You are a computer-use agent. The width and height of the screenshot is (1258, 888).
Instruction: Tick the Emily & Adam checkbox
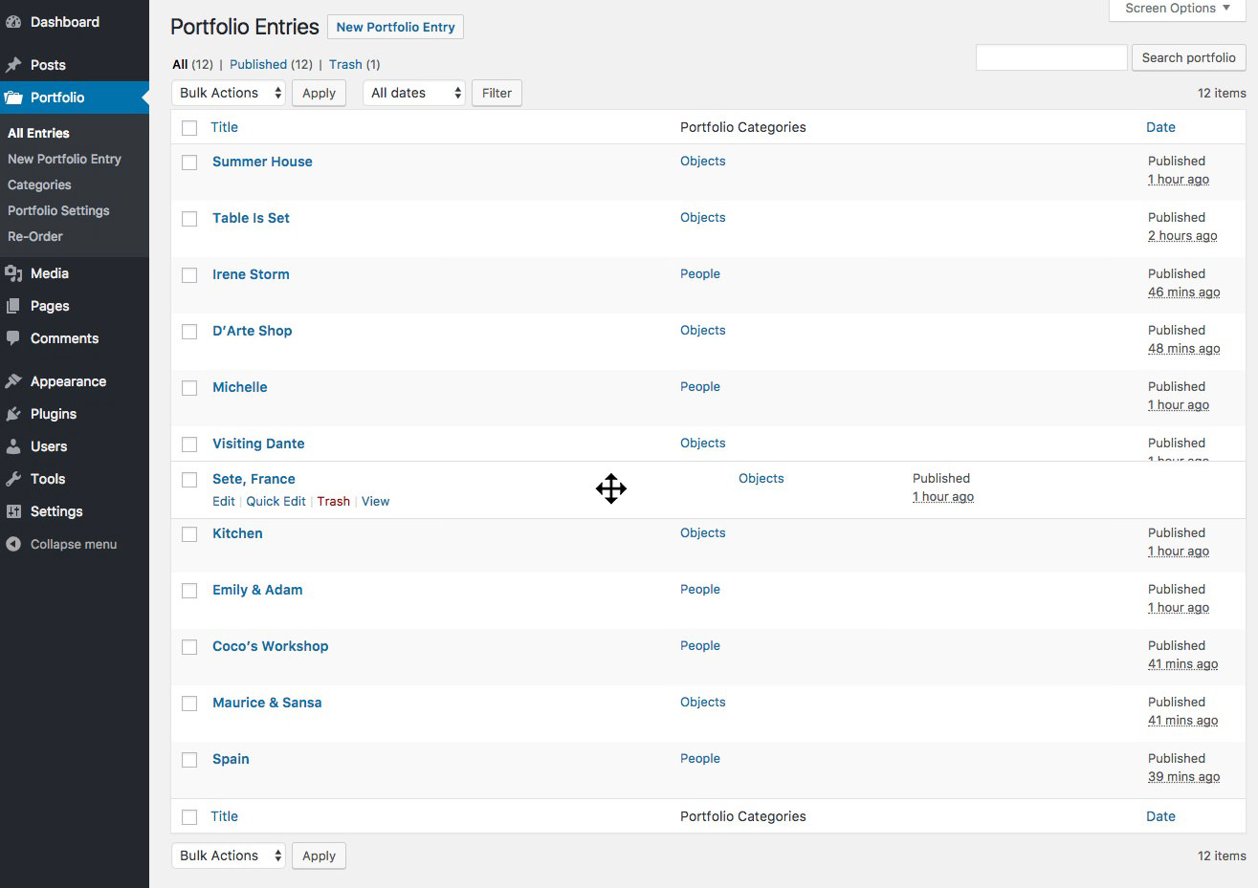[189, 591]
